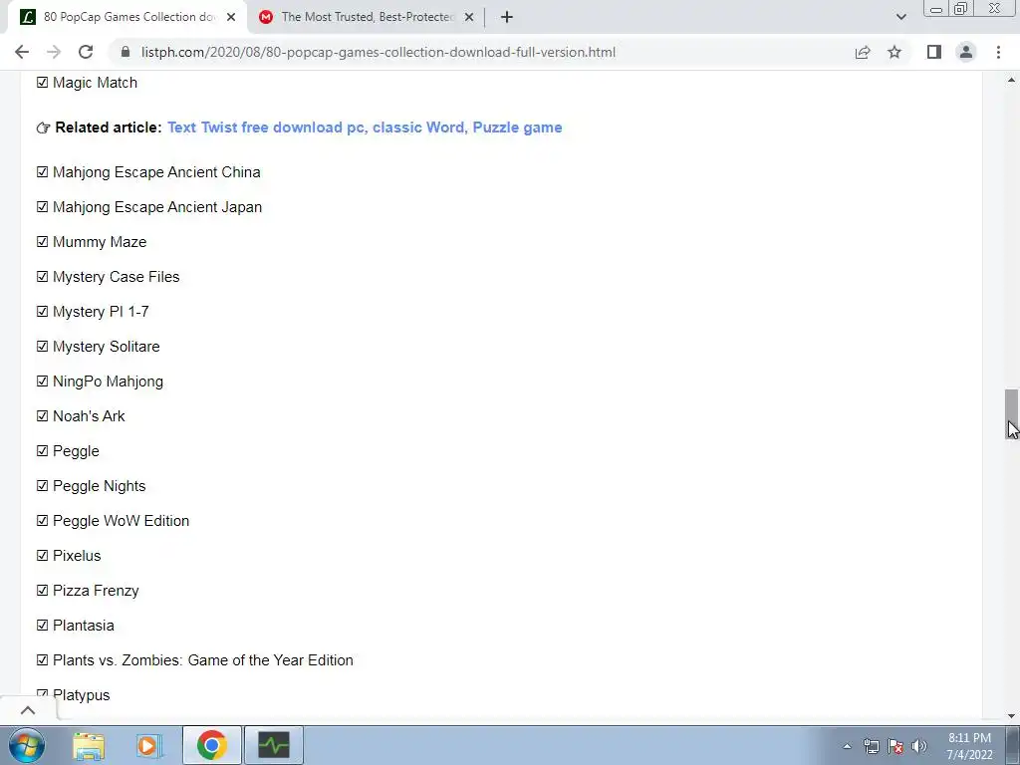The image size is (1020, 765).
Task: Open the Chrome profile icon
Action: click(x=966, y=52)
